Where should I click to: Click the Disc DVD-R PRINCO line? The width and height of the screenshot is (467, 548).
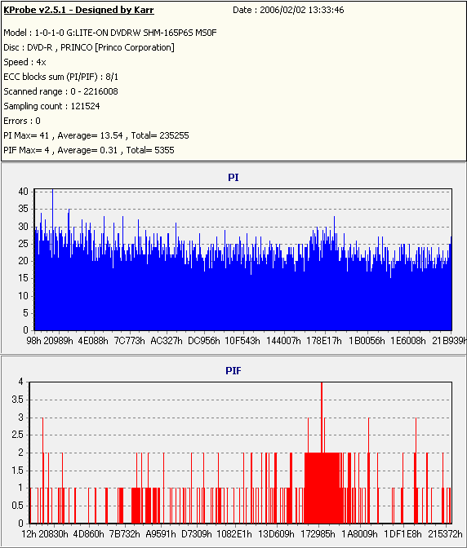click(89, 47)
